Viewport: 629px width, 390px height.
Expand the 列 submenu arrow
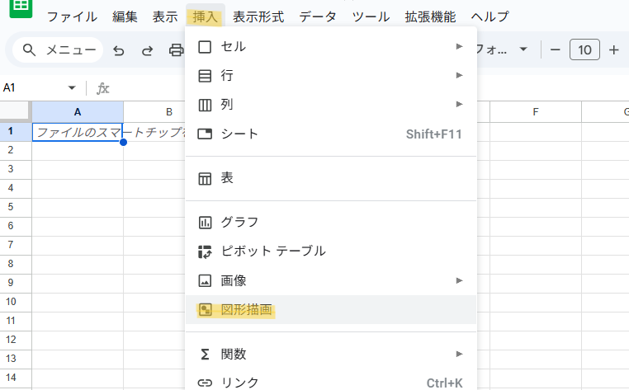coord(459,104)
